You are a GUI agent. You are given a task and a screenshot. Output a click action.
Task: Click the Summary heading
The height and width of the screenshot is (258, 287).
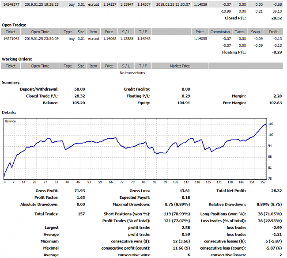(11, 83)
